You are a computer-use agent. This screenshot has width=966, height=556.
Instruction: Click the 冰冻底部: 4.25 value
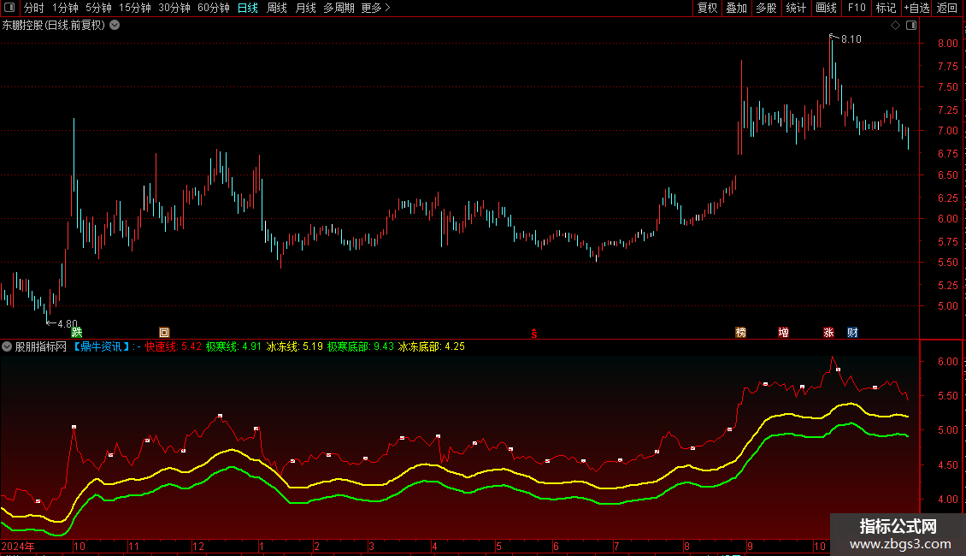[431, 347]
